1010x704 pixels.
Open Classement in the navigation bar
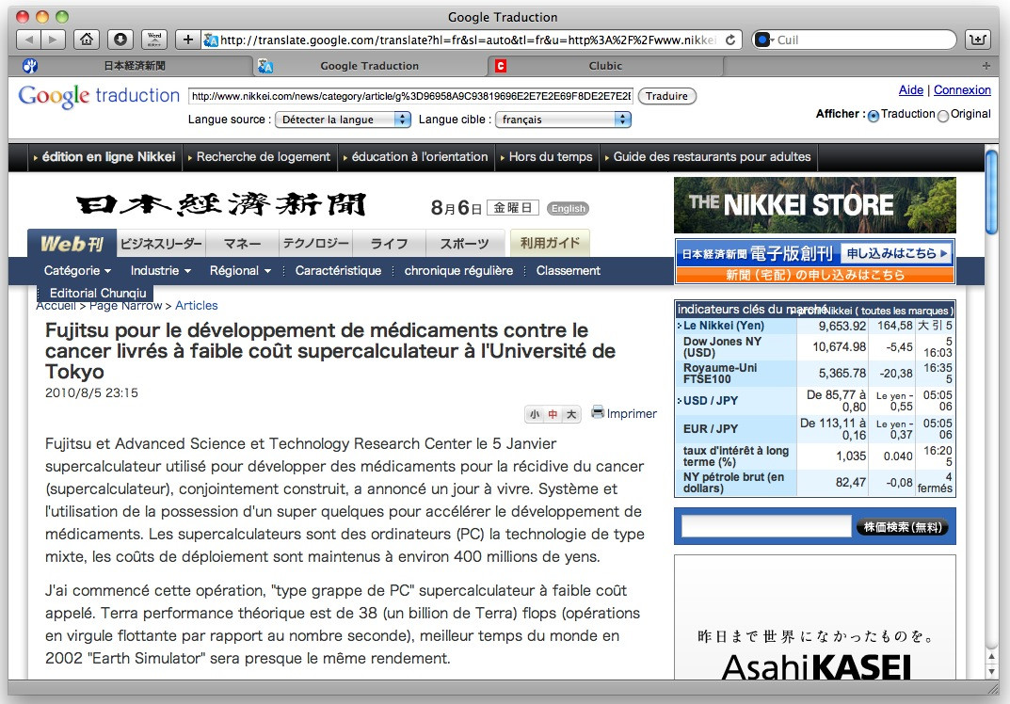(569, 270)
